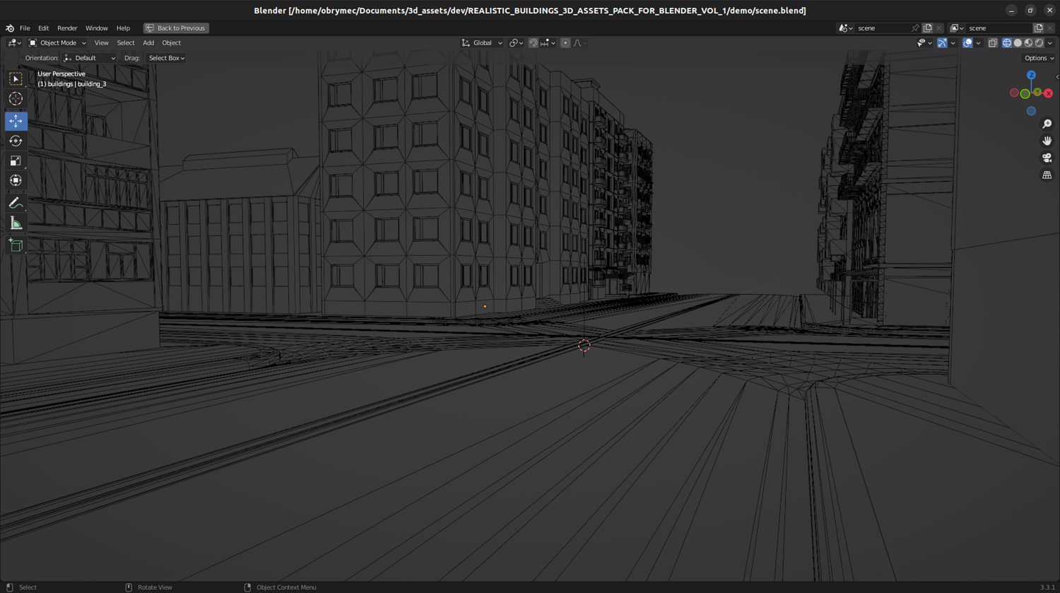The image size is (1060, 593).
Task: Select the Transform tool
Action: [16, 180]
